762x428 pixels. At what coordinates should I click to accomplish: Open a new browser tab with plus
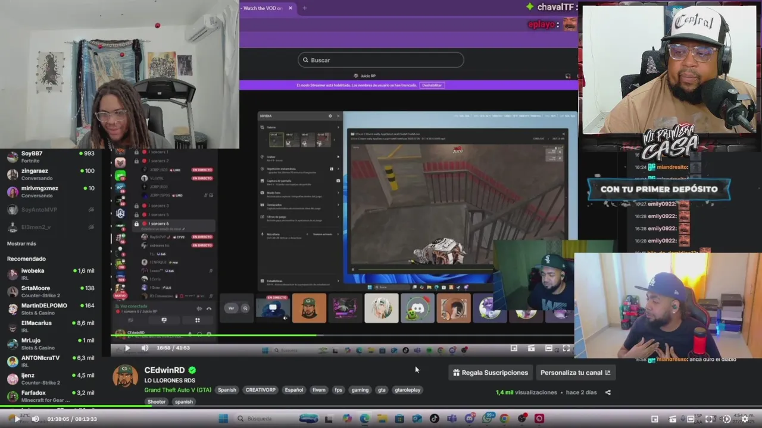[x=304, y=8]
